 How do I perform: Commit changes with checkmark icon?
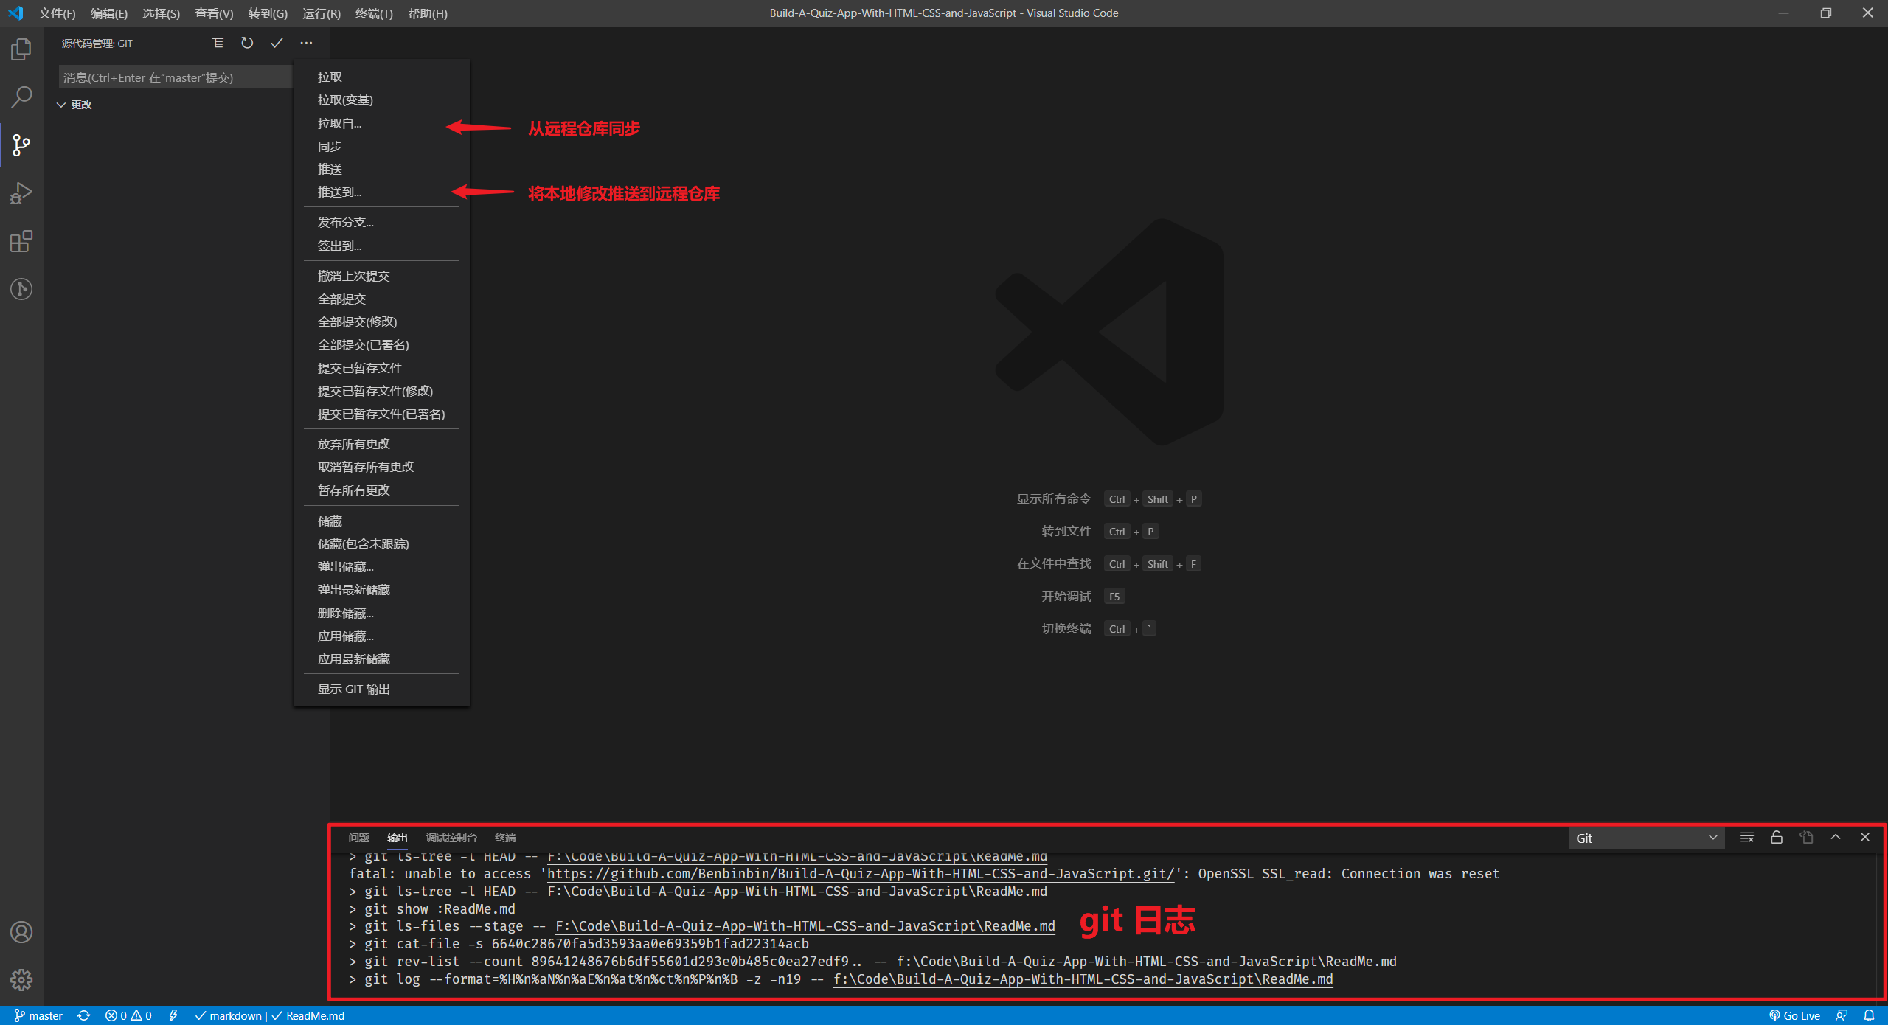coord(277,44)
